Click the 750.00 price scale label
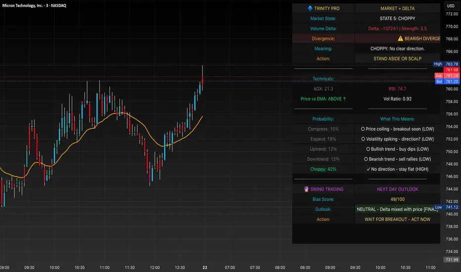Image resolution: width=461 pixels, height=272 pixels. pos(452,151)
